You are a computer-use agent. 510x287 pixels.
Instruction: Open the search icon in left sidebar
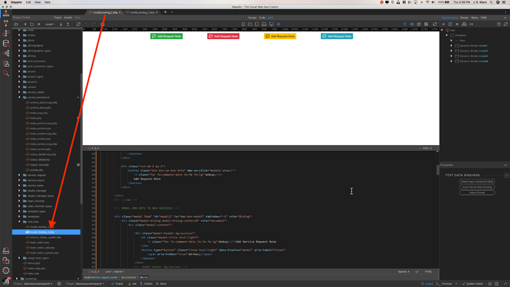tap(6, 73)
